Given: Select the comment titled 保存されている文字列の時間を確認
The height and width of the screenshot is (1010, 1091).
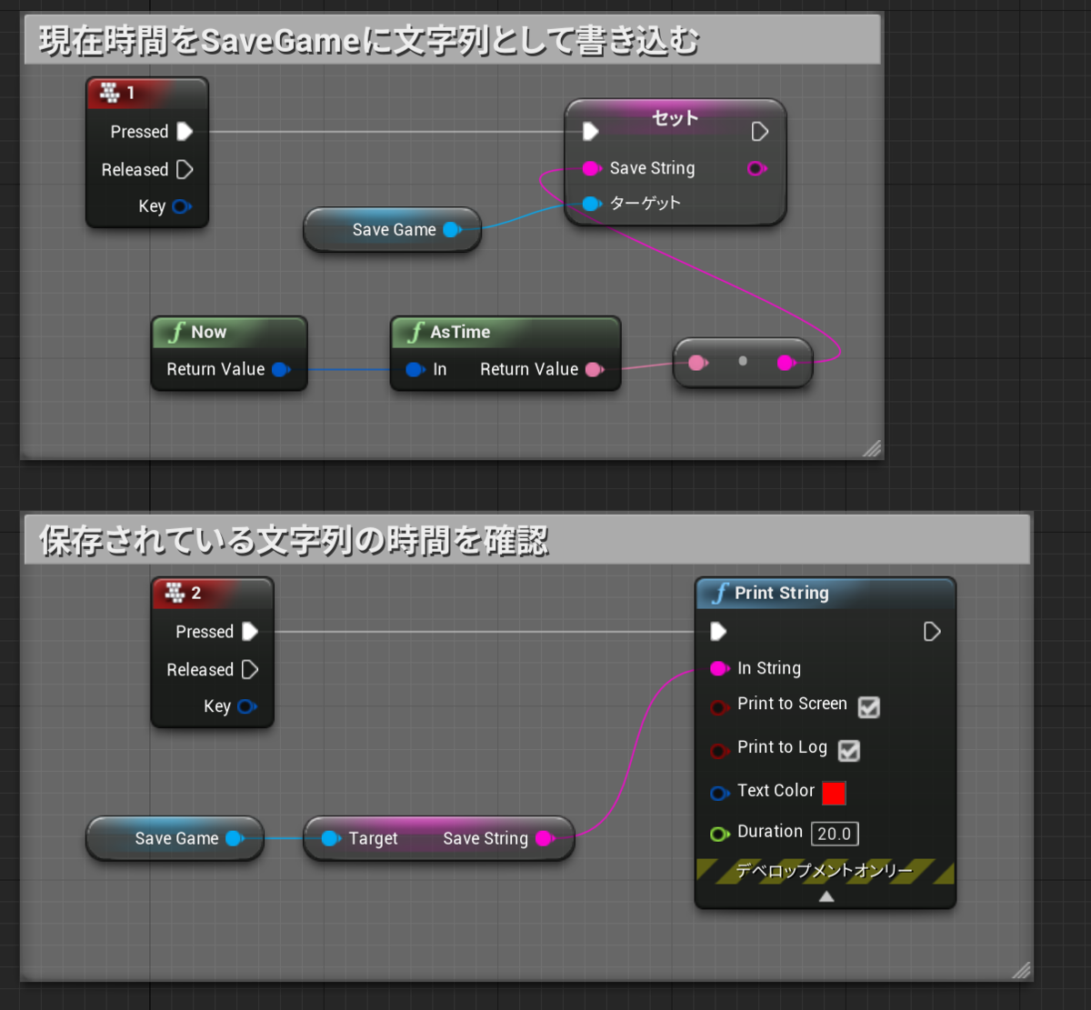Looking at the screenshot, I should pos(526,540).
